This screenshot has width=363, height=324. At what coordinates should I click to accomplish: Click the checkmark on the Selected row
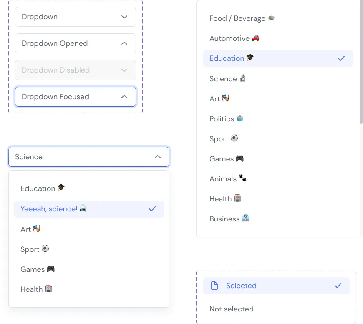[338, 286]
